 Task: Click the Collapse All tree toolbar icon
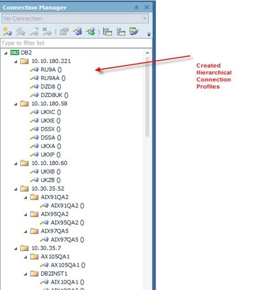coord(121,32)
